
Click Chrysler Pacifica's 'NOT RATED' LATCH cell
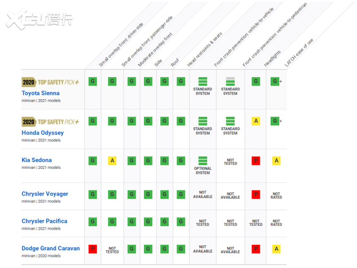click(276, 223)
